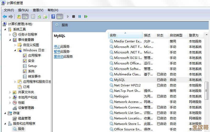Viewport: 210px width, 132px height.
Task: Click the 暂停 this service link
Action: coord(57,52)
